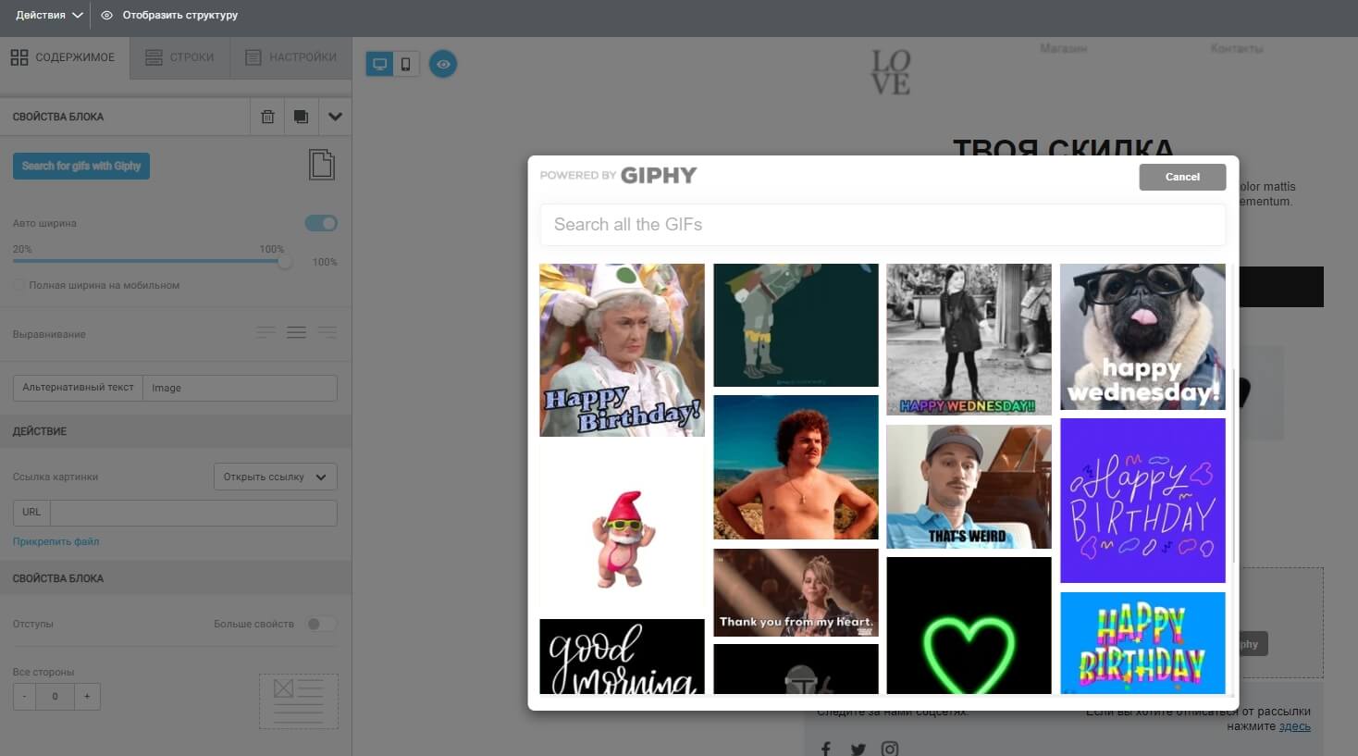Select the Thank you from my heart GIF
Image resolution: width=1358 pixels, height=756 pixels.
point(796,592)
